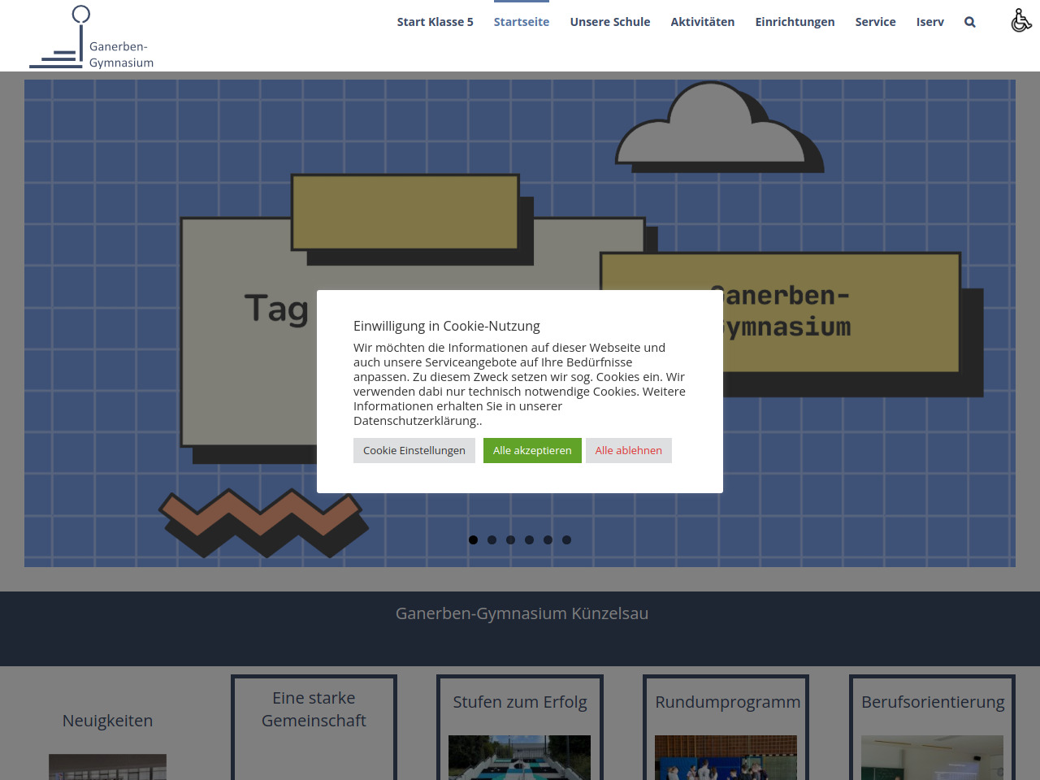Screen dimensions: 1040x780
Task: Click the Startseite menu item
Action: point(521,22)
